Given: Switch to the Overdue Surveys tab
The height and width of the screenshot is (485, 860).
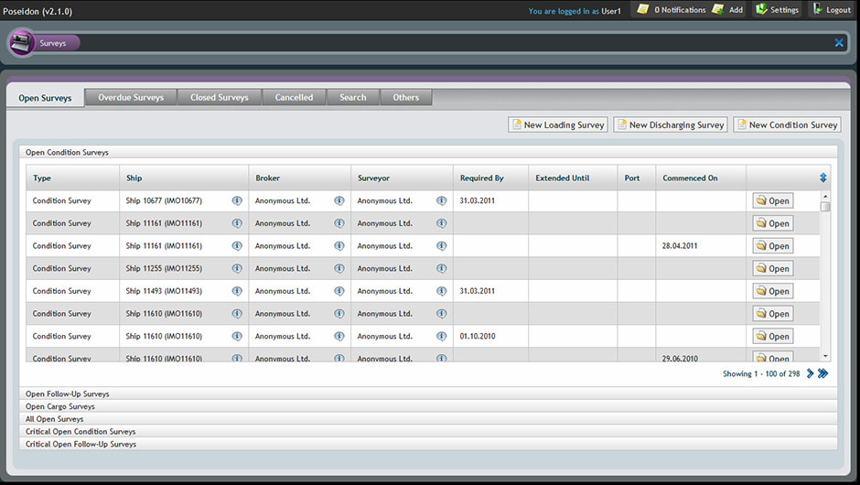Looking at the screenshot, I should pos(131,97).
